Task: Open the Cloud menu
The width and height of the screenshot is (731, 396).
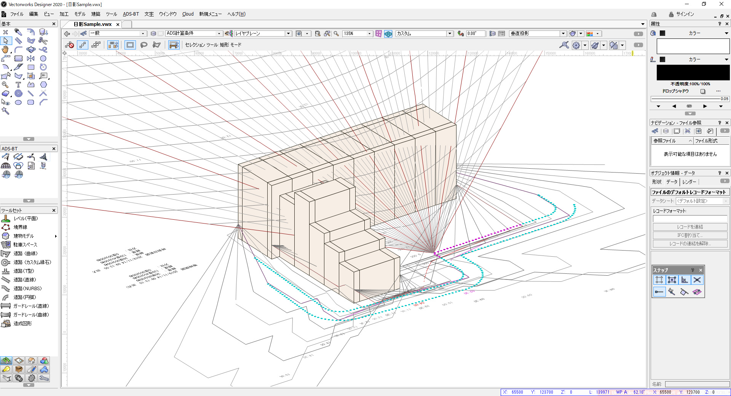Action: (188, 14)
